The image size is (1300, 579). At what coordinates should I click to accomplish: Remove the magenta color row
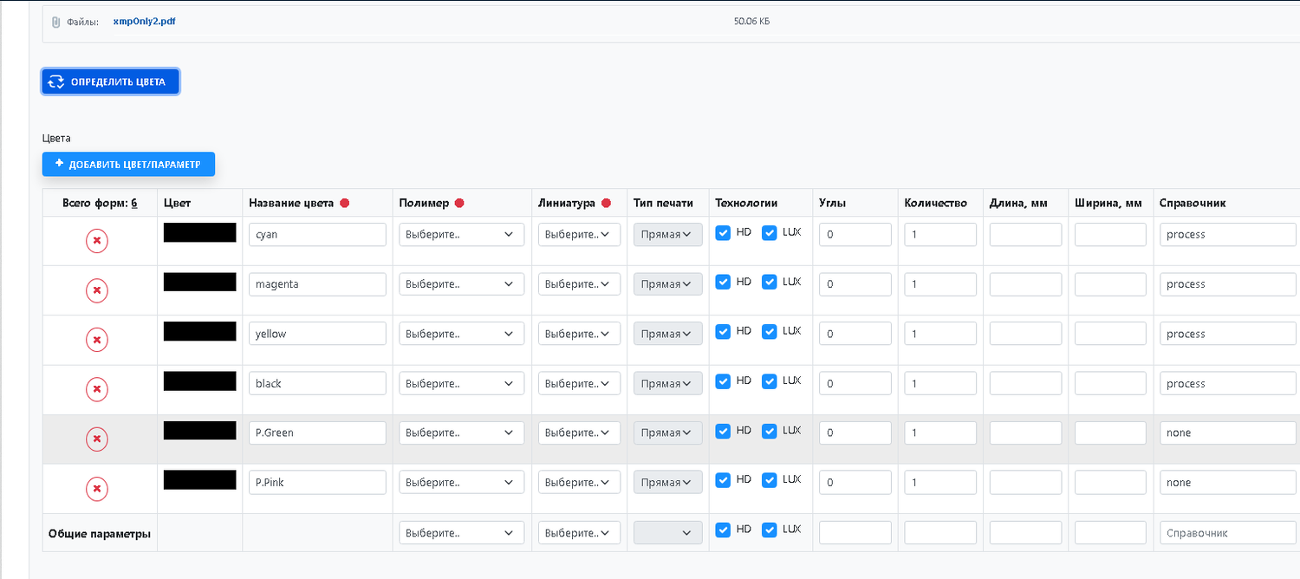(97, 290)
